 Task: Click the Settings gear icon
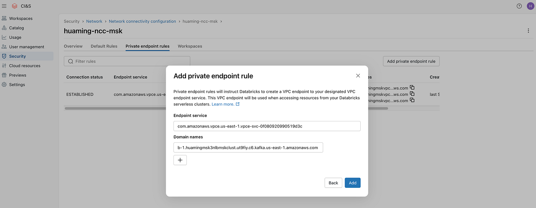pyautogui.click(x=4, y=85)
